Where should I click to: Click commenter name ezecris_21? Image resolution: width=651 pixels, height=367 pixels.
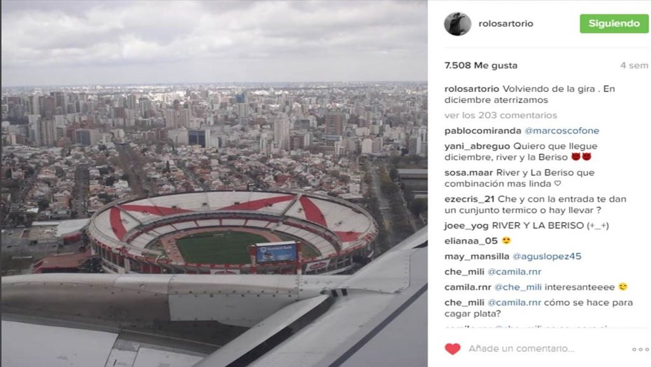click(x=469, y=199)
